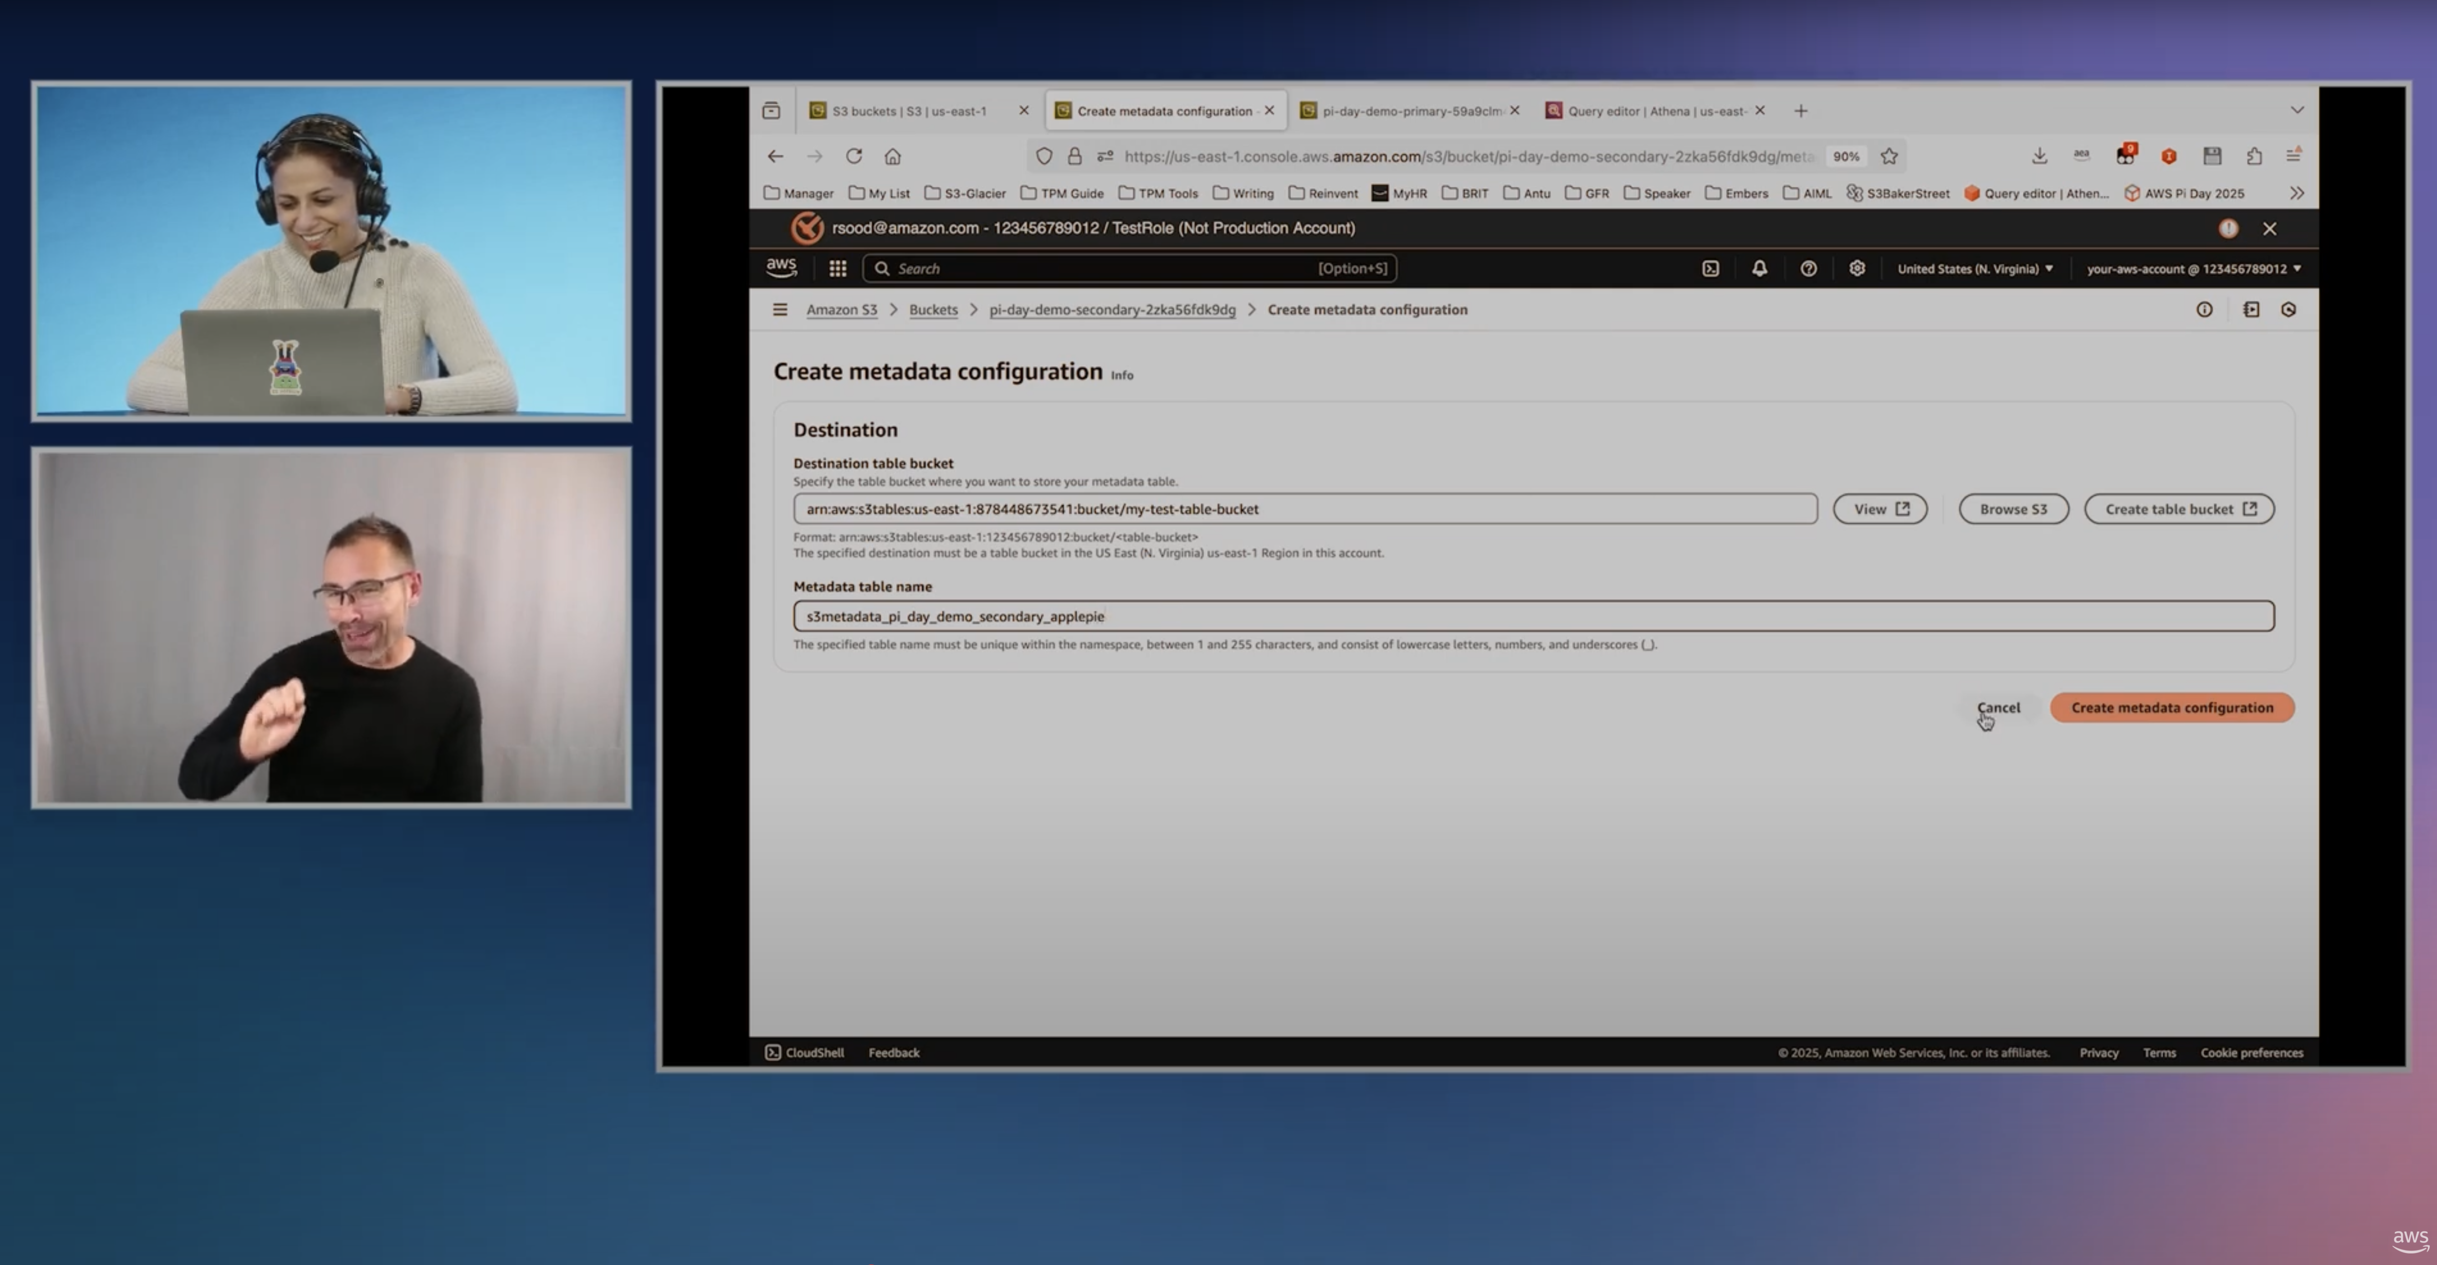Navigate to the Buckets breadcrumb link
Viewport: 2437px width, 1265px height.
[x=933, y=309]
